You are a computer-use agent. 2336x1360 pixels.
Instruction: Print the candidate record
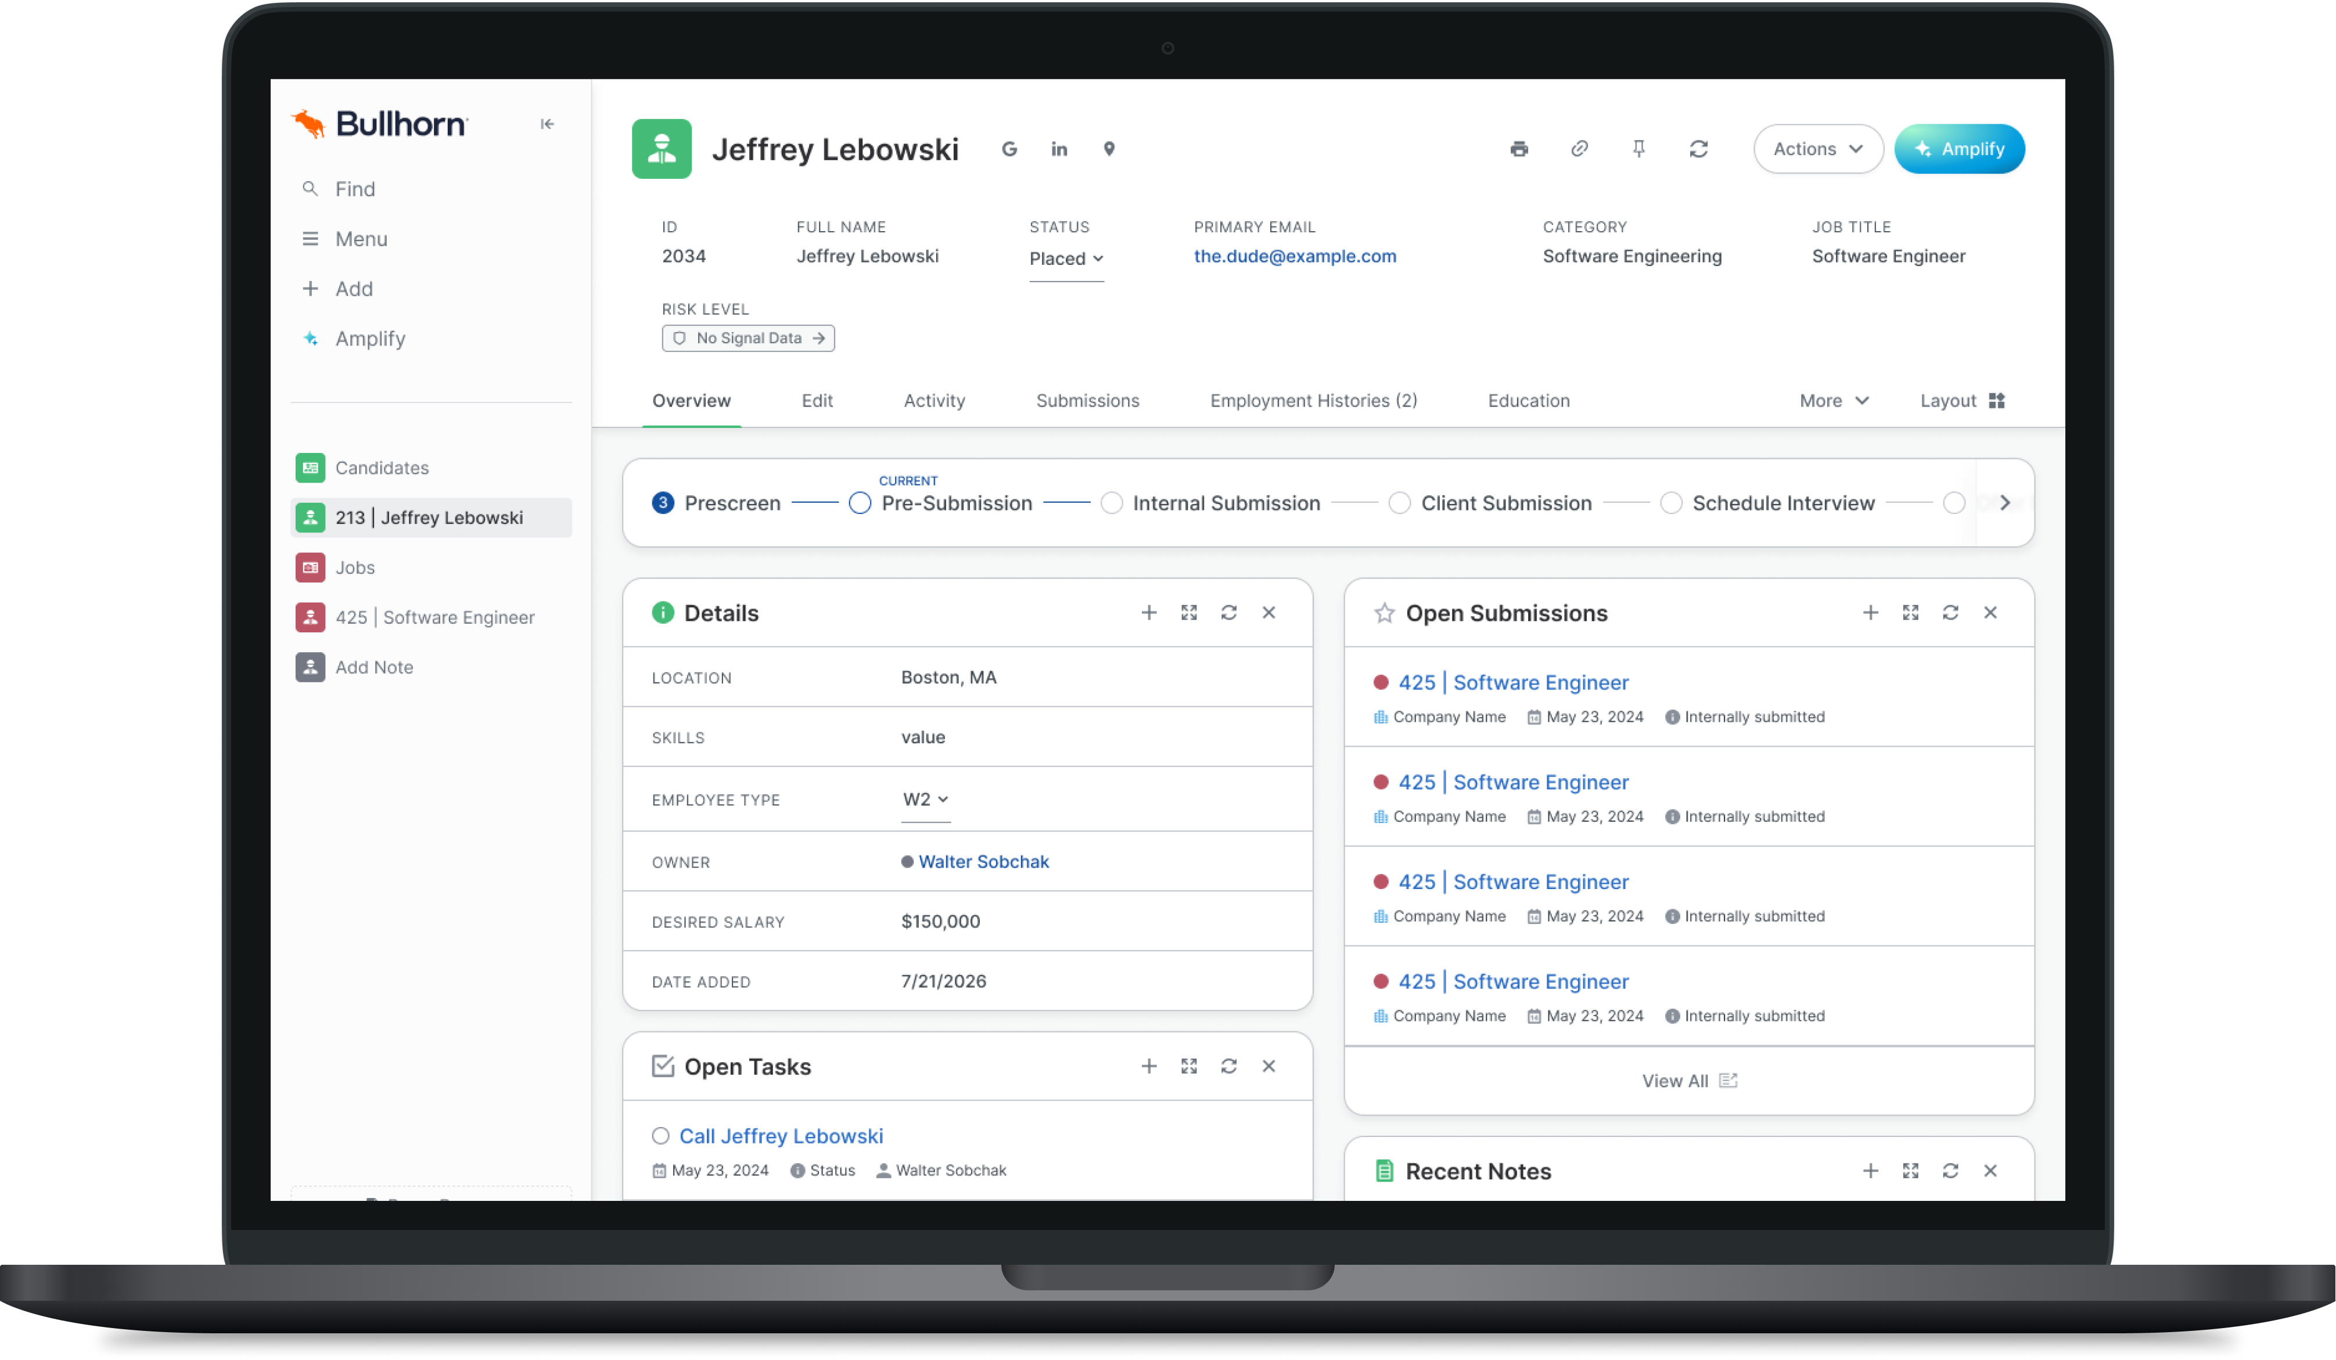[1519, 149]
